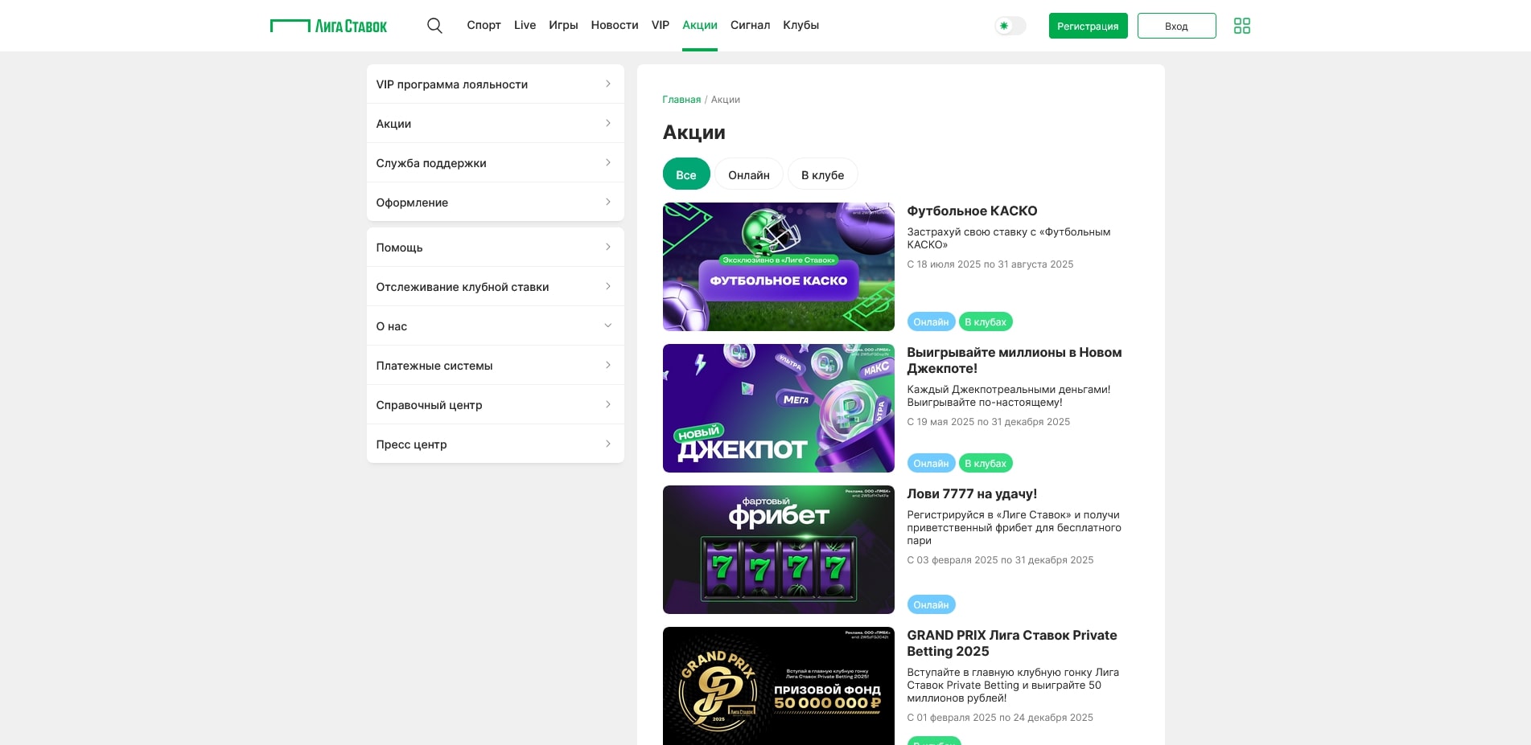Select the Все filter pill
1531x745 pixels.
pyautogui.click(x=685, y=174)
